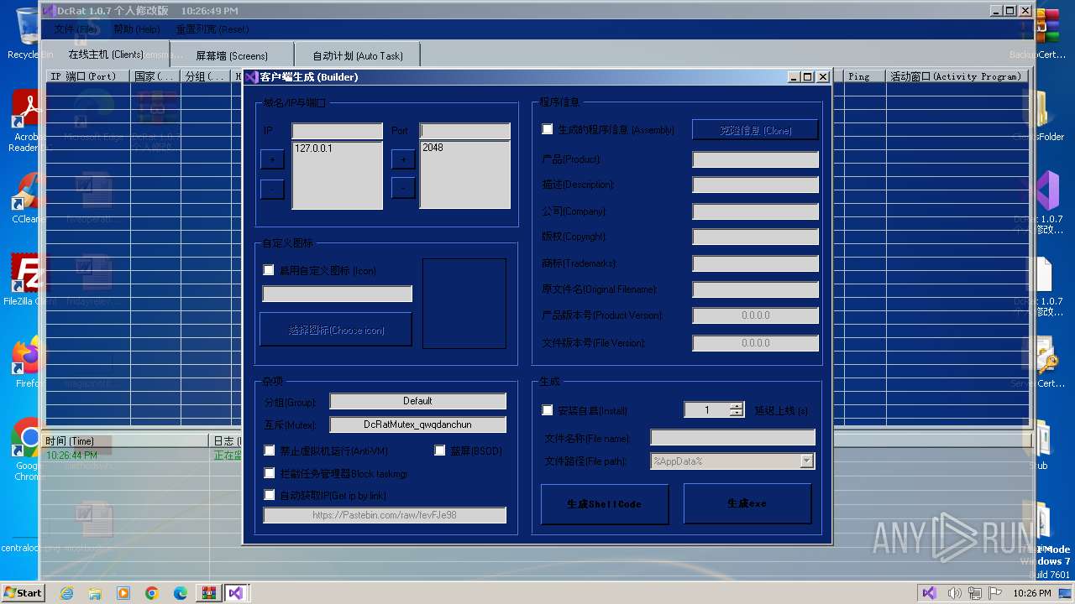
Task: Click the Port remove (-) button
Action: (x=403, y=189)
